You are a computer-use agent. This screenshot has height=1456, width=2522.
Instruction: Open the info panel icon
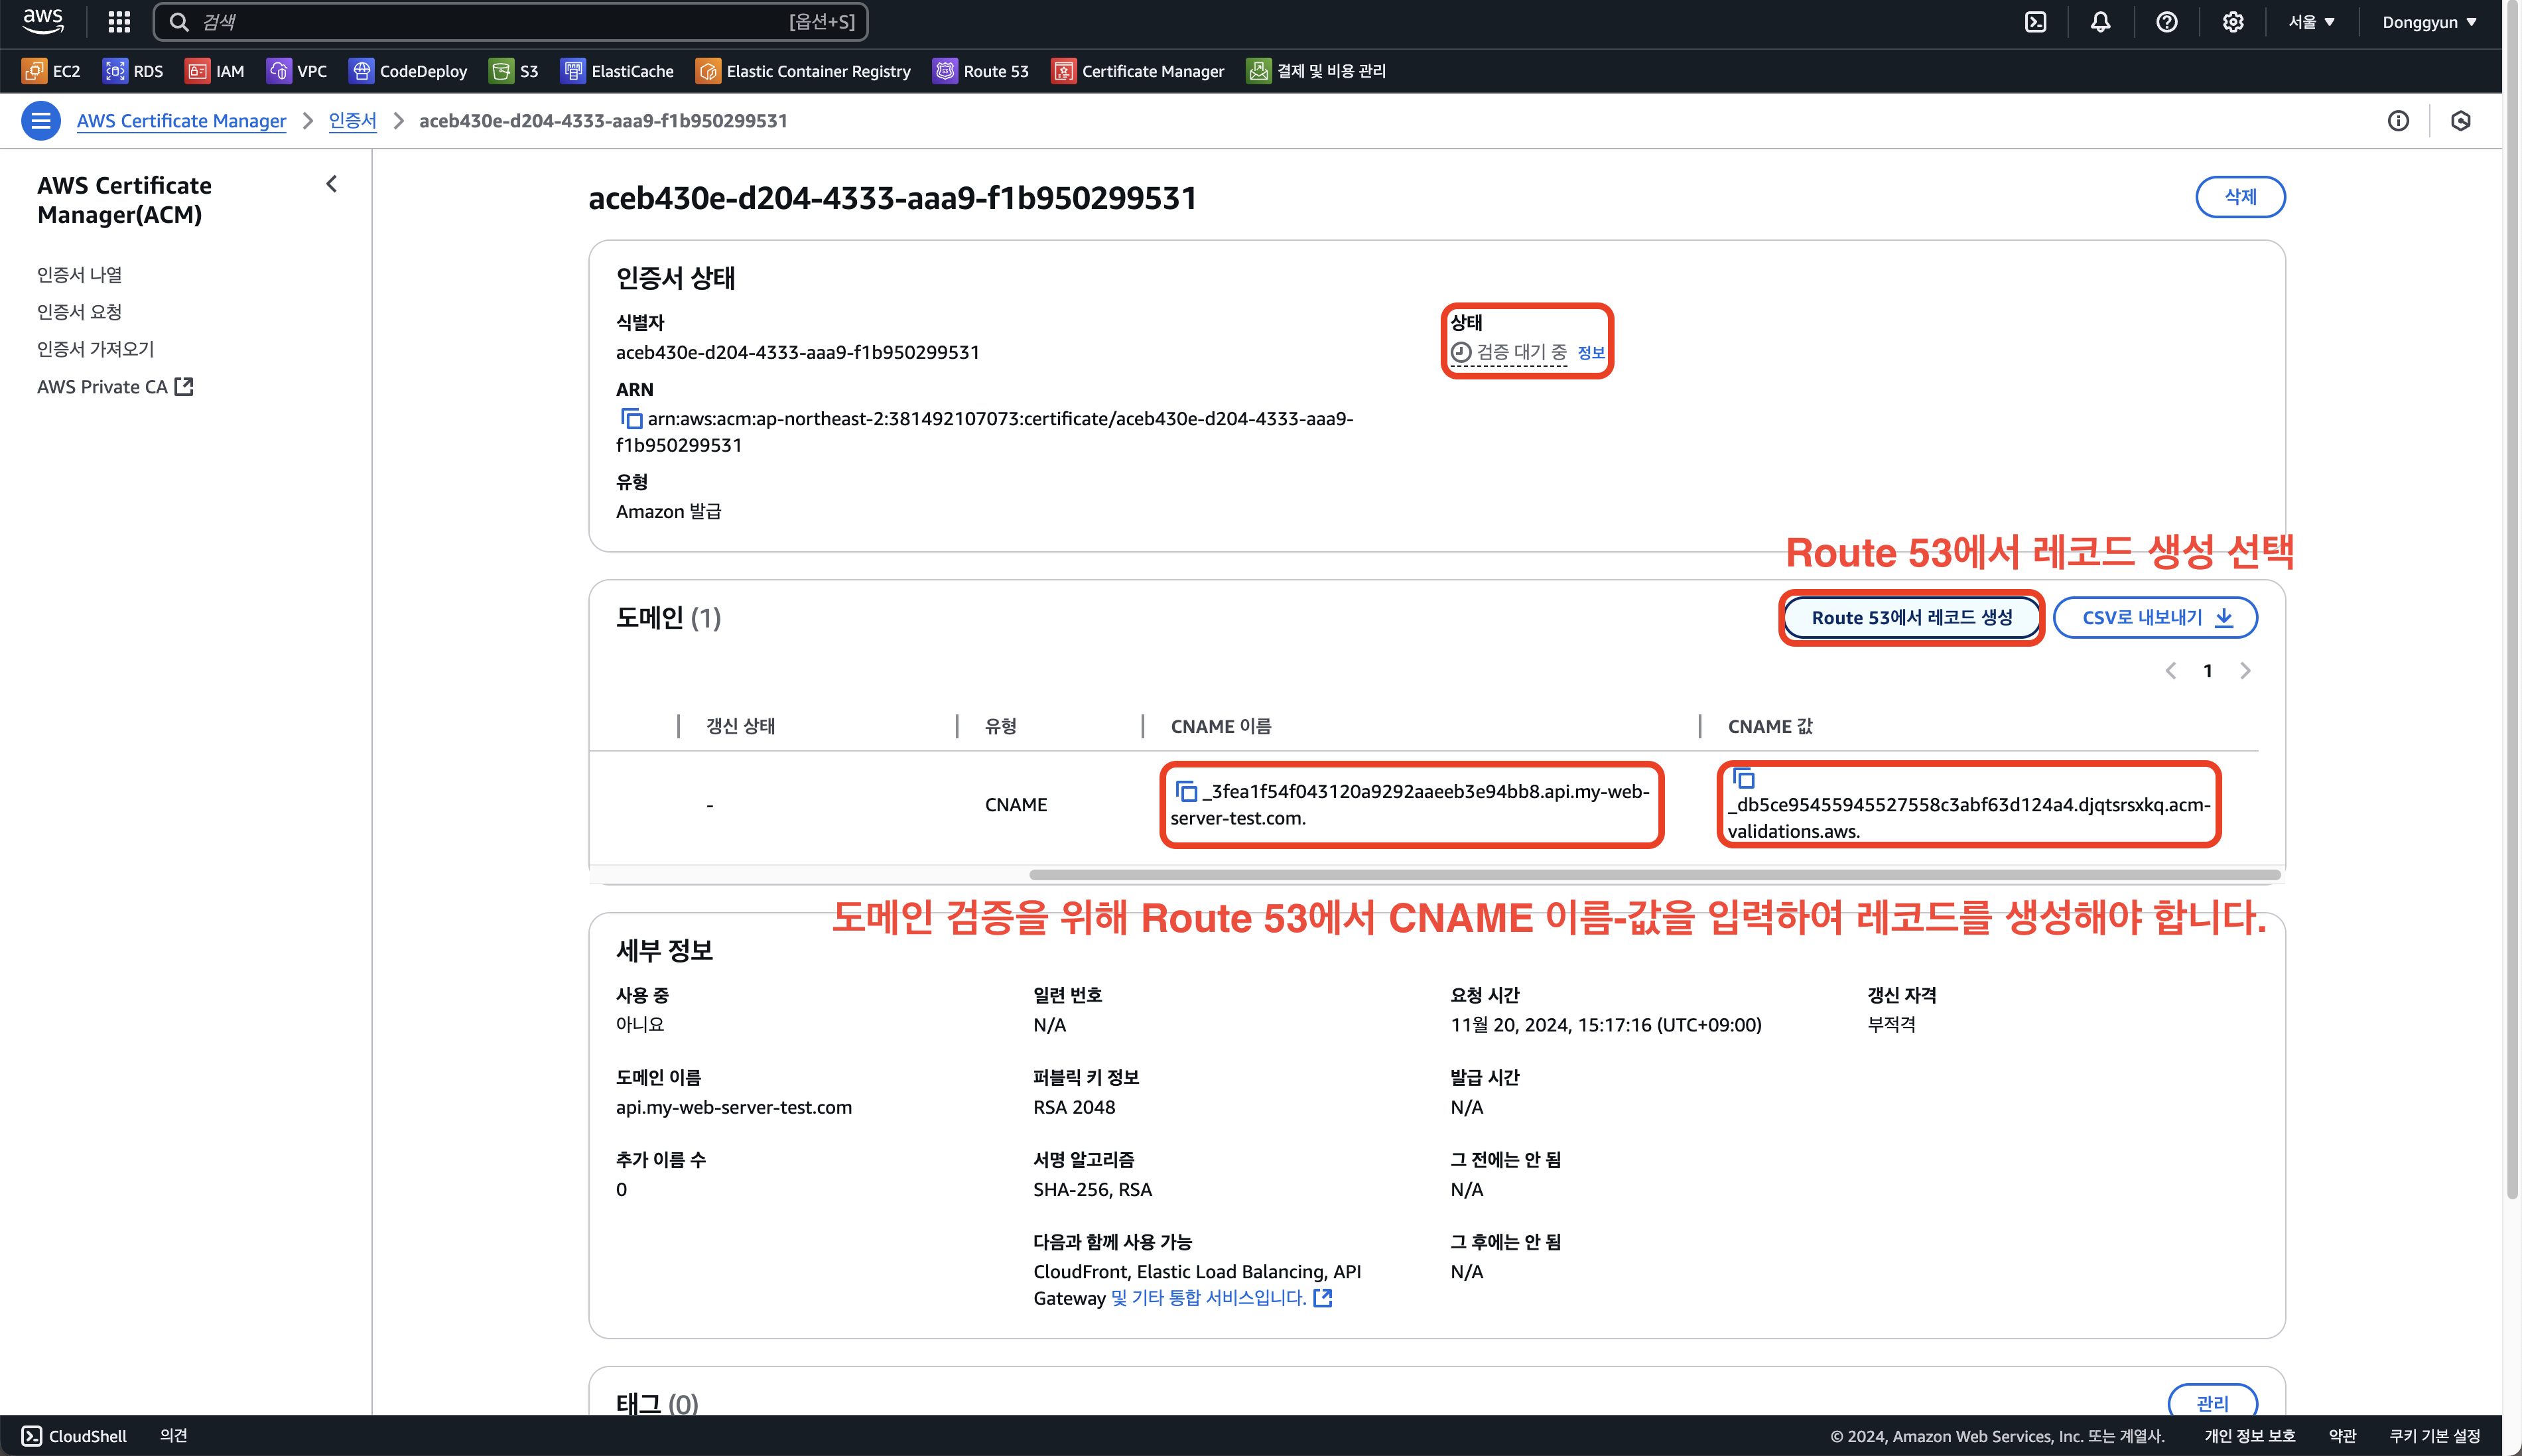[x=2398, y=121]
